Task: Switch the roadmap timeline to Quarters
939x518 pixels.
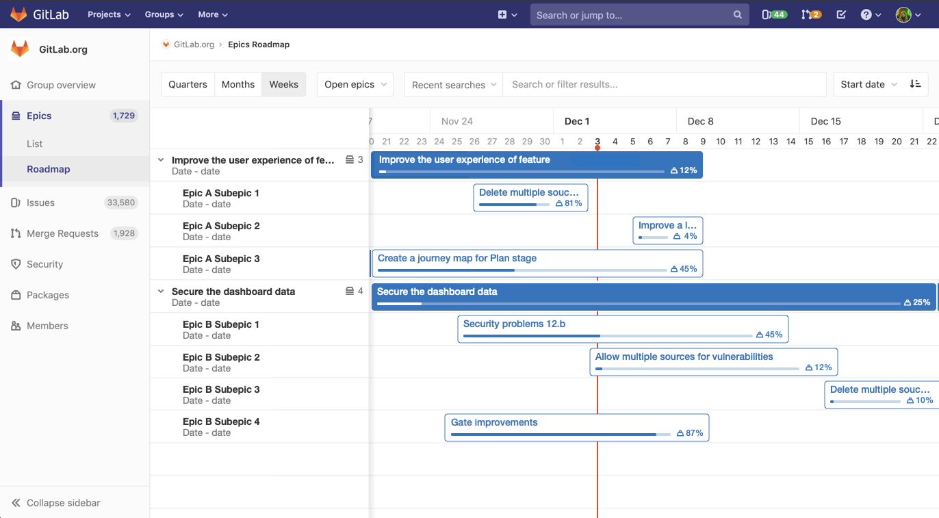Action: tap(187, 84)
